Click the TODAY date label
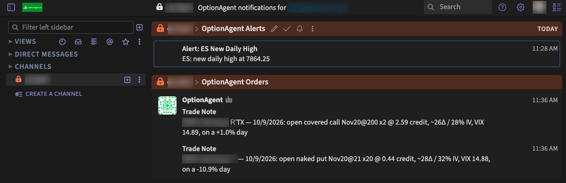The image size is (566, 183). click(x=547, y=29)
